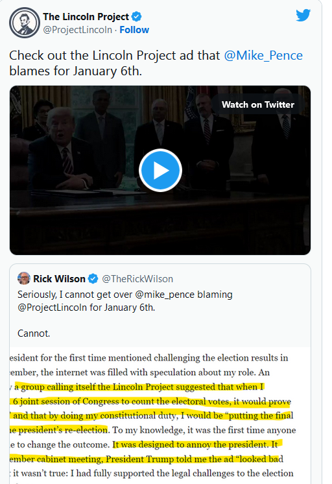Follow The Lincoln Project account
The height and width of the screenshot is (484, 332).
[x=134, y=30]
